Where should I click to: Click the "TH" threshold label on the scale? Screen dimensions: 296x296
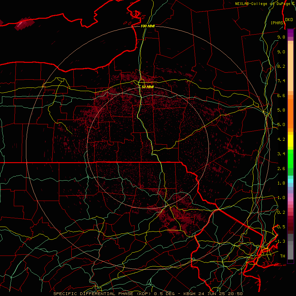click(x=283, y=256)
